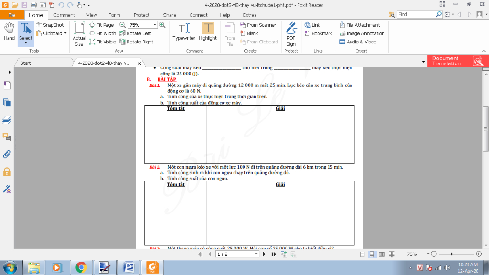
Task: Click the status bar zoom in plus button
Action: (479, 254)
